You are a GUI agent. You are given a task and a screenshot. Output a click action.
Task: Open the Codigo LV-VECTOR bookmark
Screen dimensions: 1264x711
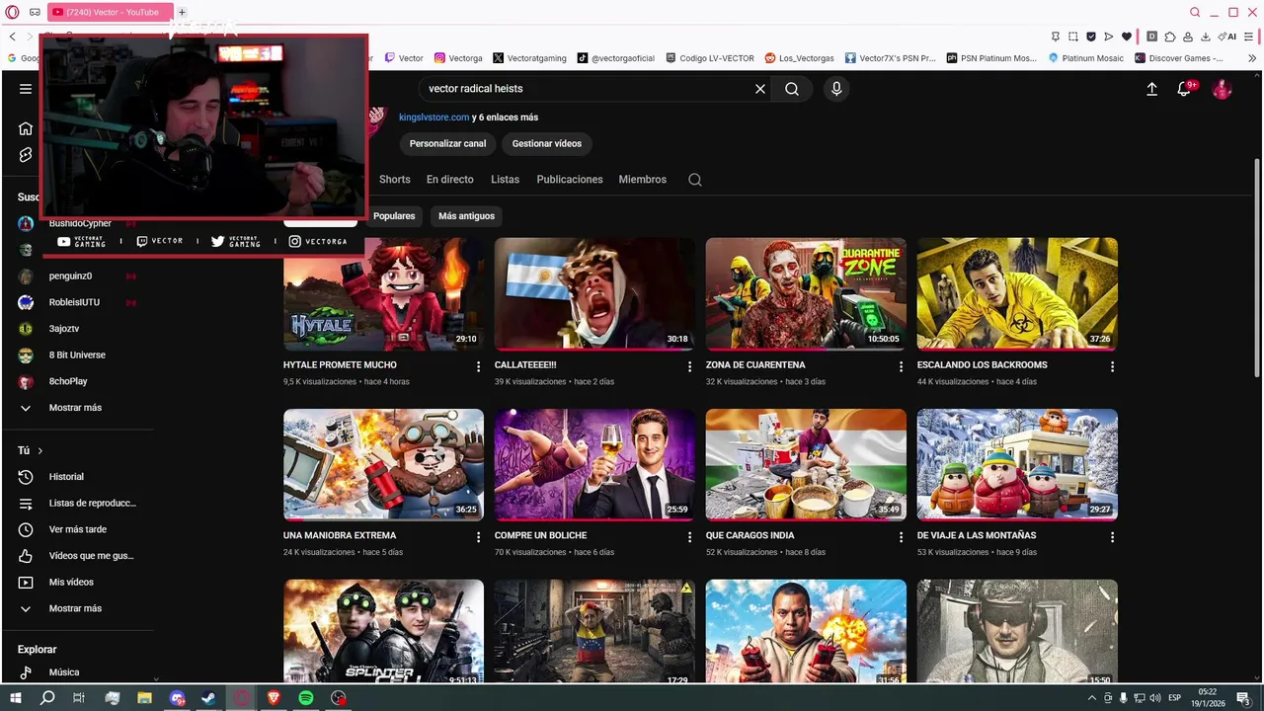coord(710,58)
